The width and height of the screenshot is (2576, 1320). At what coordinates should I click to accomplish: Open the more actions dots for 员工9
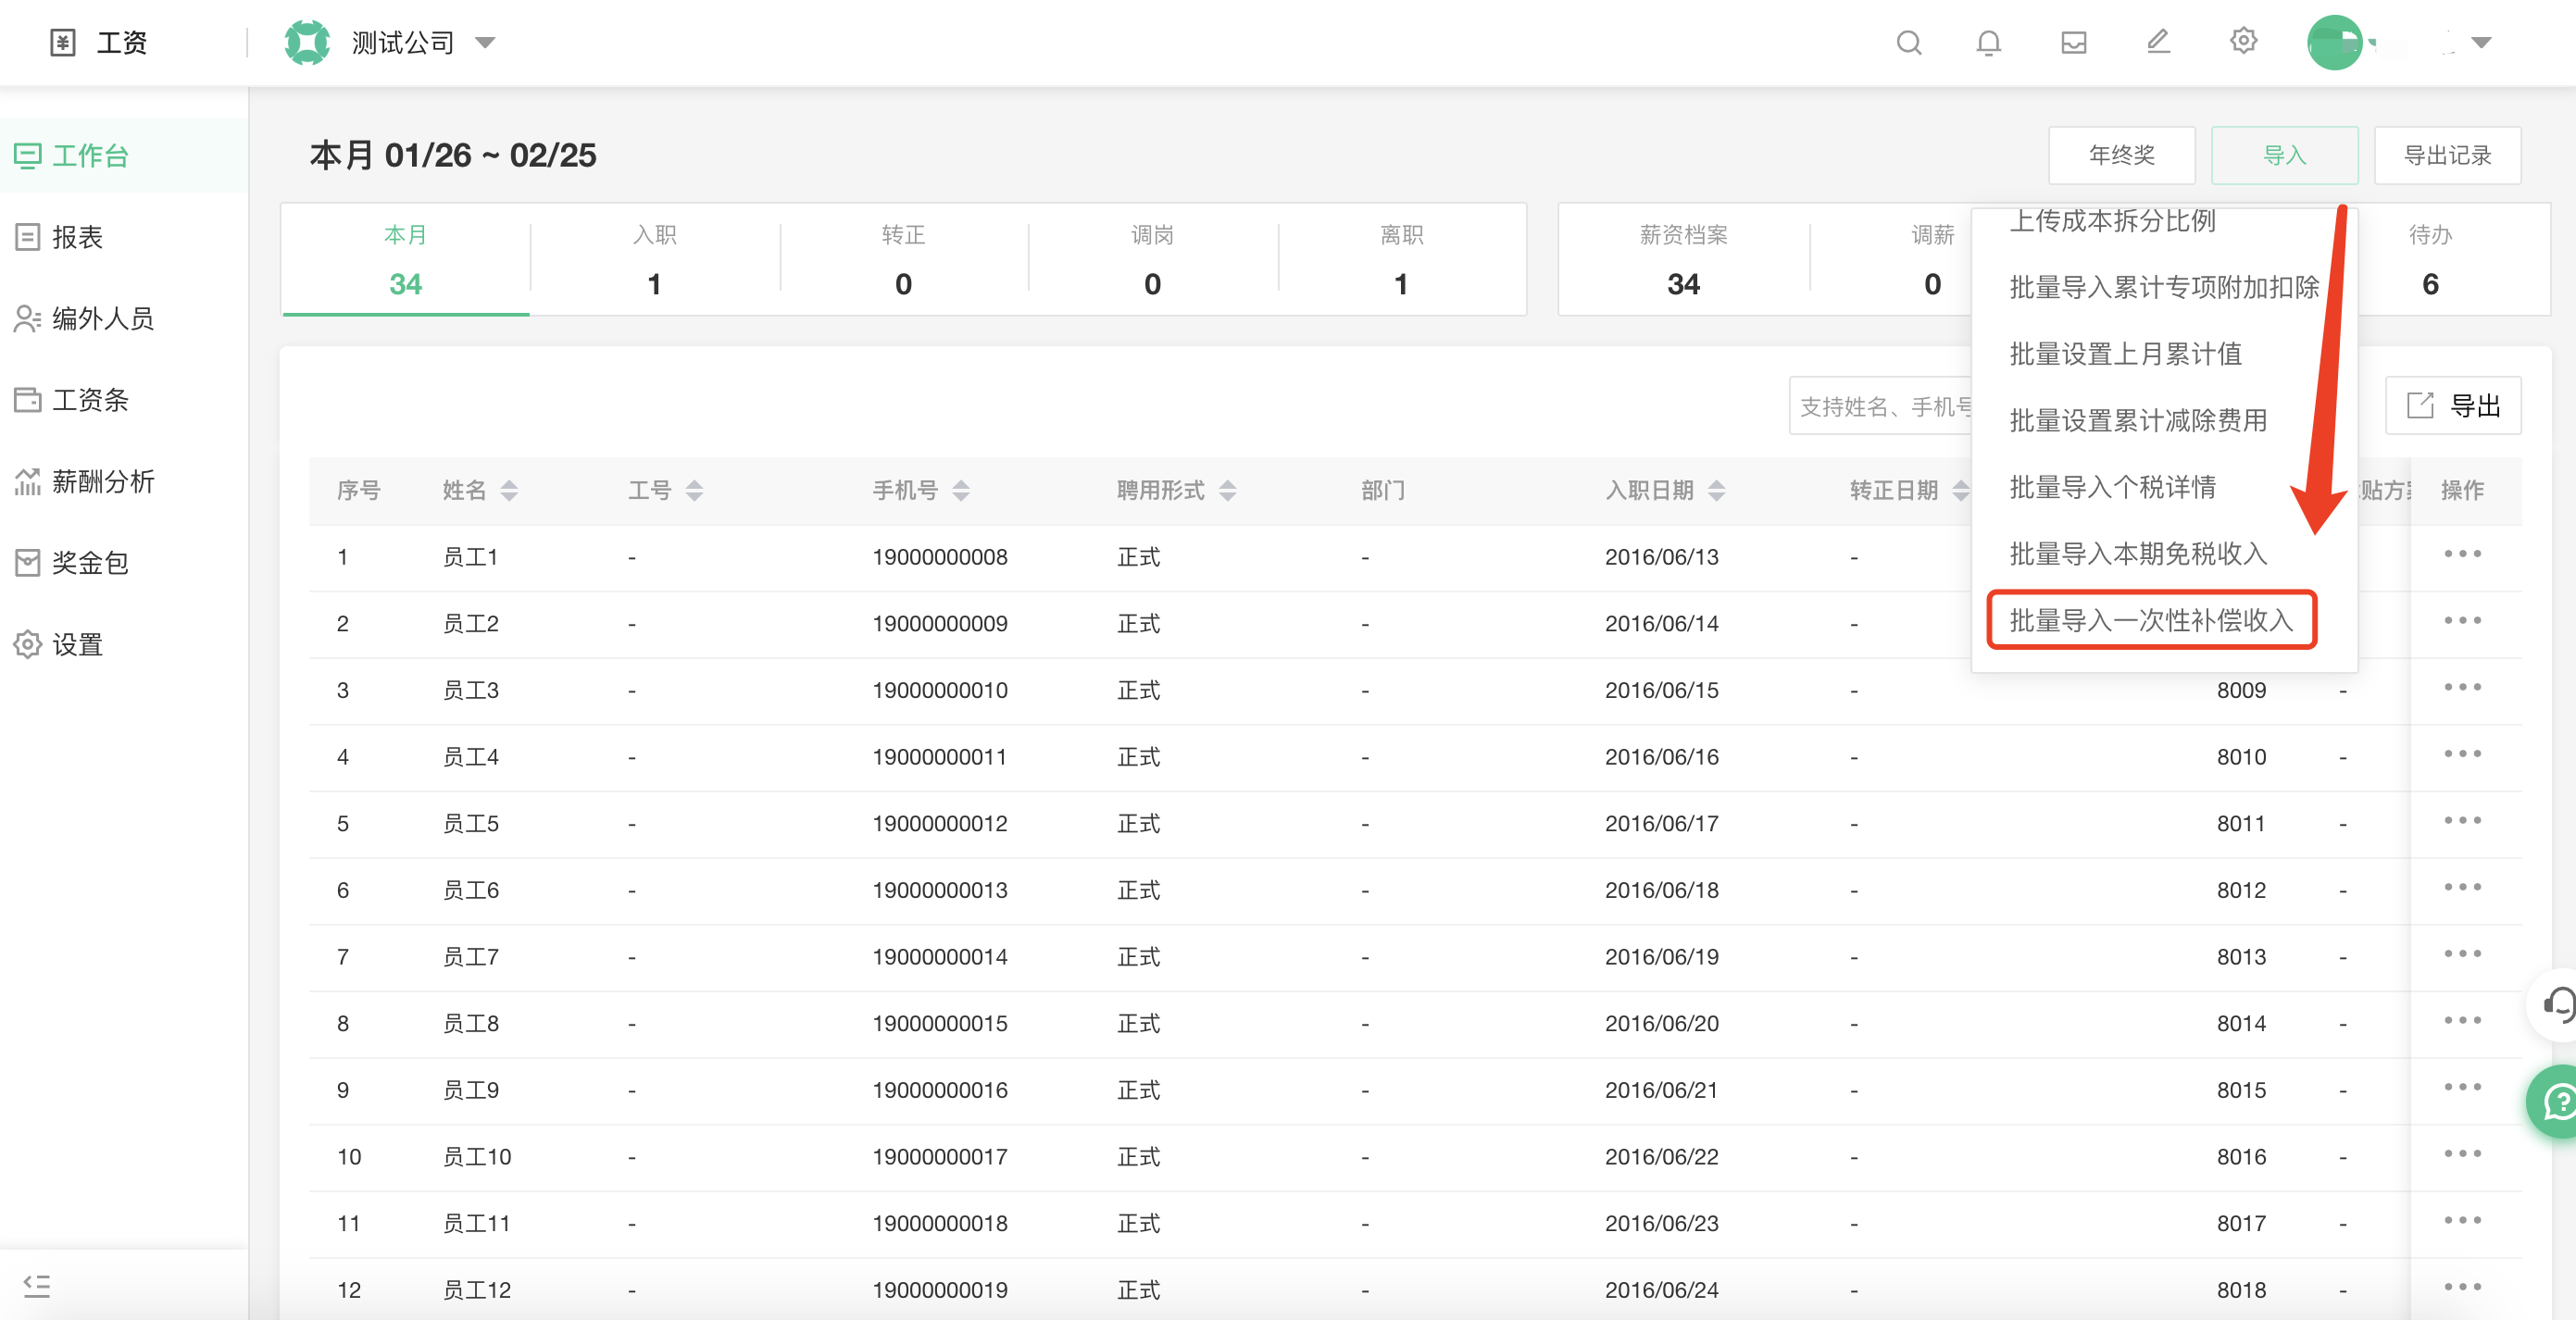pyautogui.click(x=2463, y=1087)
